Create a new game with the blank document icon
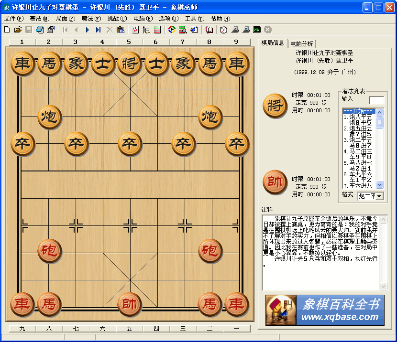 tap(6, 29)
